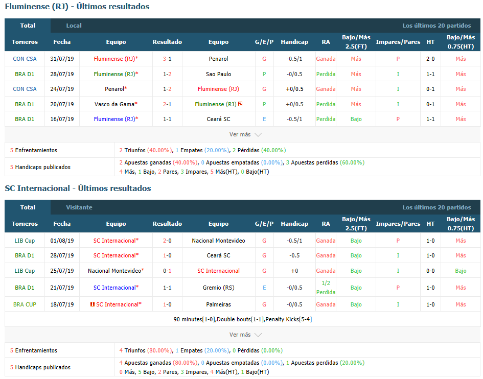Open the Sao Paulo team link

[x=218, y=74]
